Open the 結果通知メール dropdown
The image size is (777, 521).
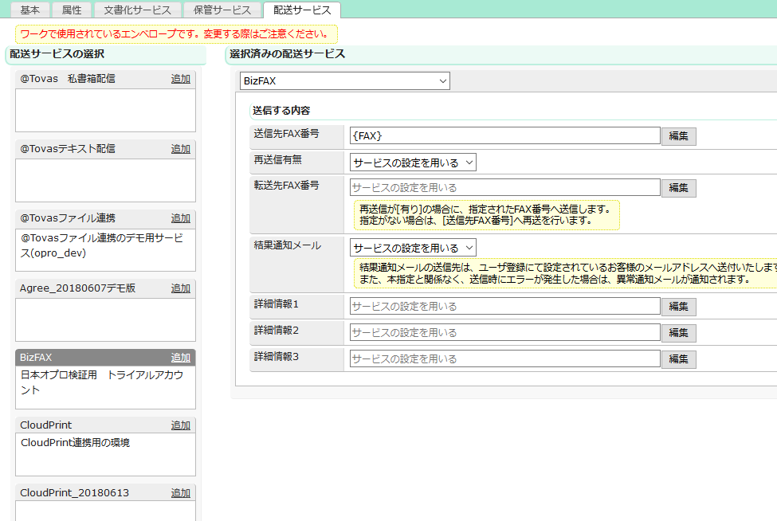point(412,248)
